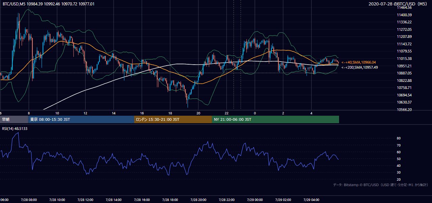432x203 pixels.
Task: Click the 7/28 22:00 time label
Action: pyautogui.click(x=226, y=200)
